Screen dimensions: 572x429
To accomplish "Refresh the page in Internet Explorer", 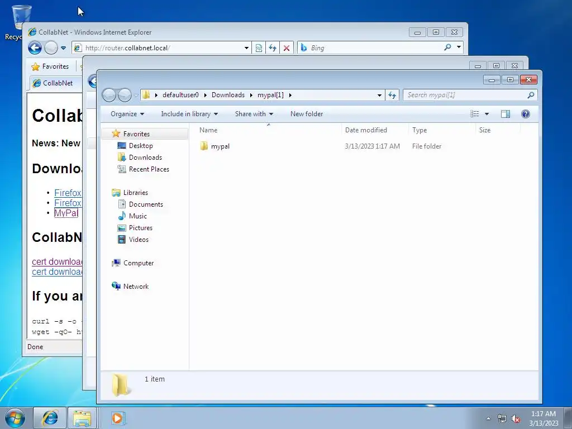I will 273,48.
